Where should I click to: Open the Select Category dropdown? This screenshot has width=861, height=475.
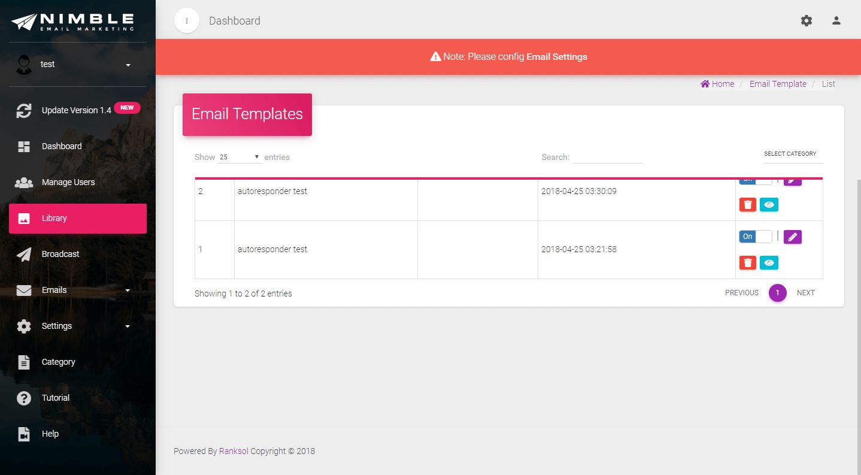point(790,154)
